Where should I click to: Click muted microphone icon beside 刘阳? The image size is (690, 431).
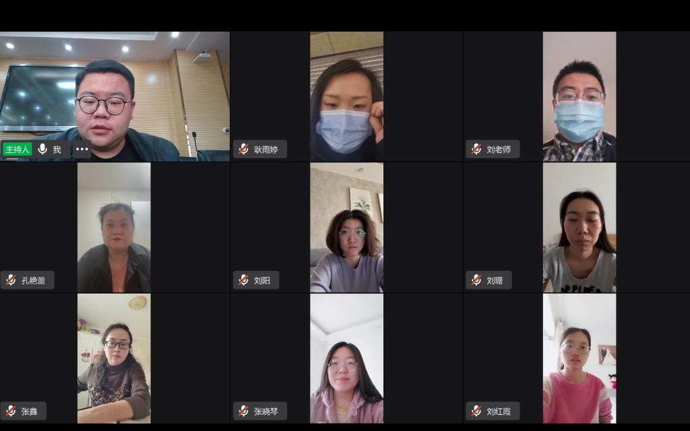click(x=243, y=280)
